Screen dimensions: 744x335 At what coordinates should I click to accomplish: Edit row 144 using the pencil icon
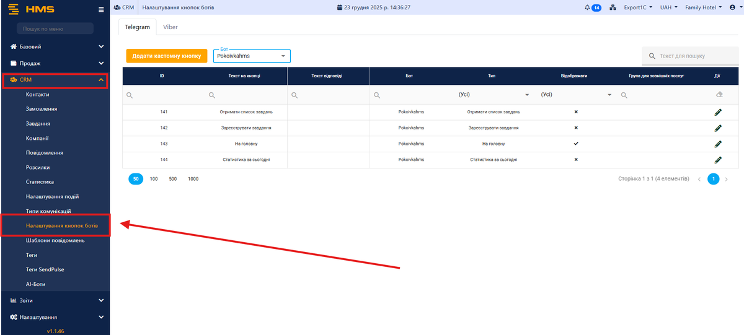pos(717,160)
